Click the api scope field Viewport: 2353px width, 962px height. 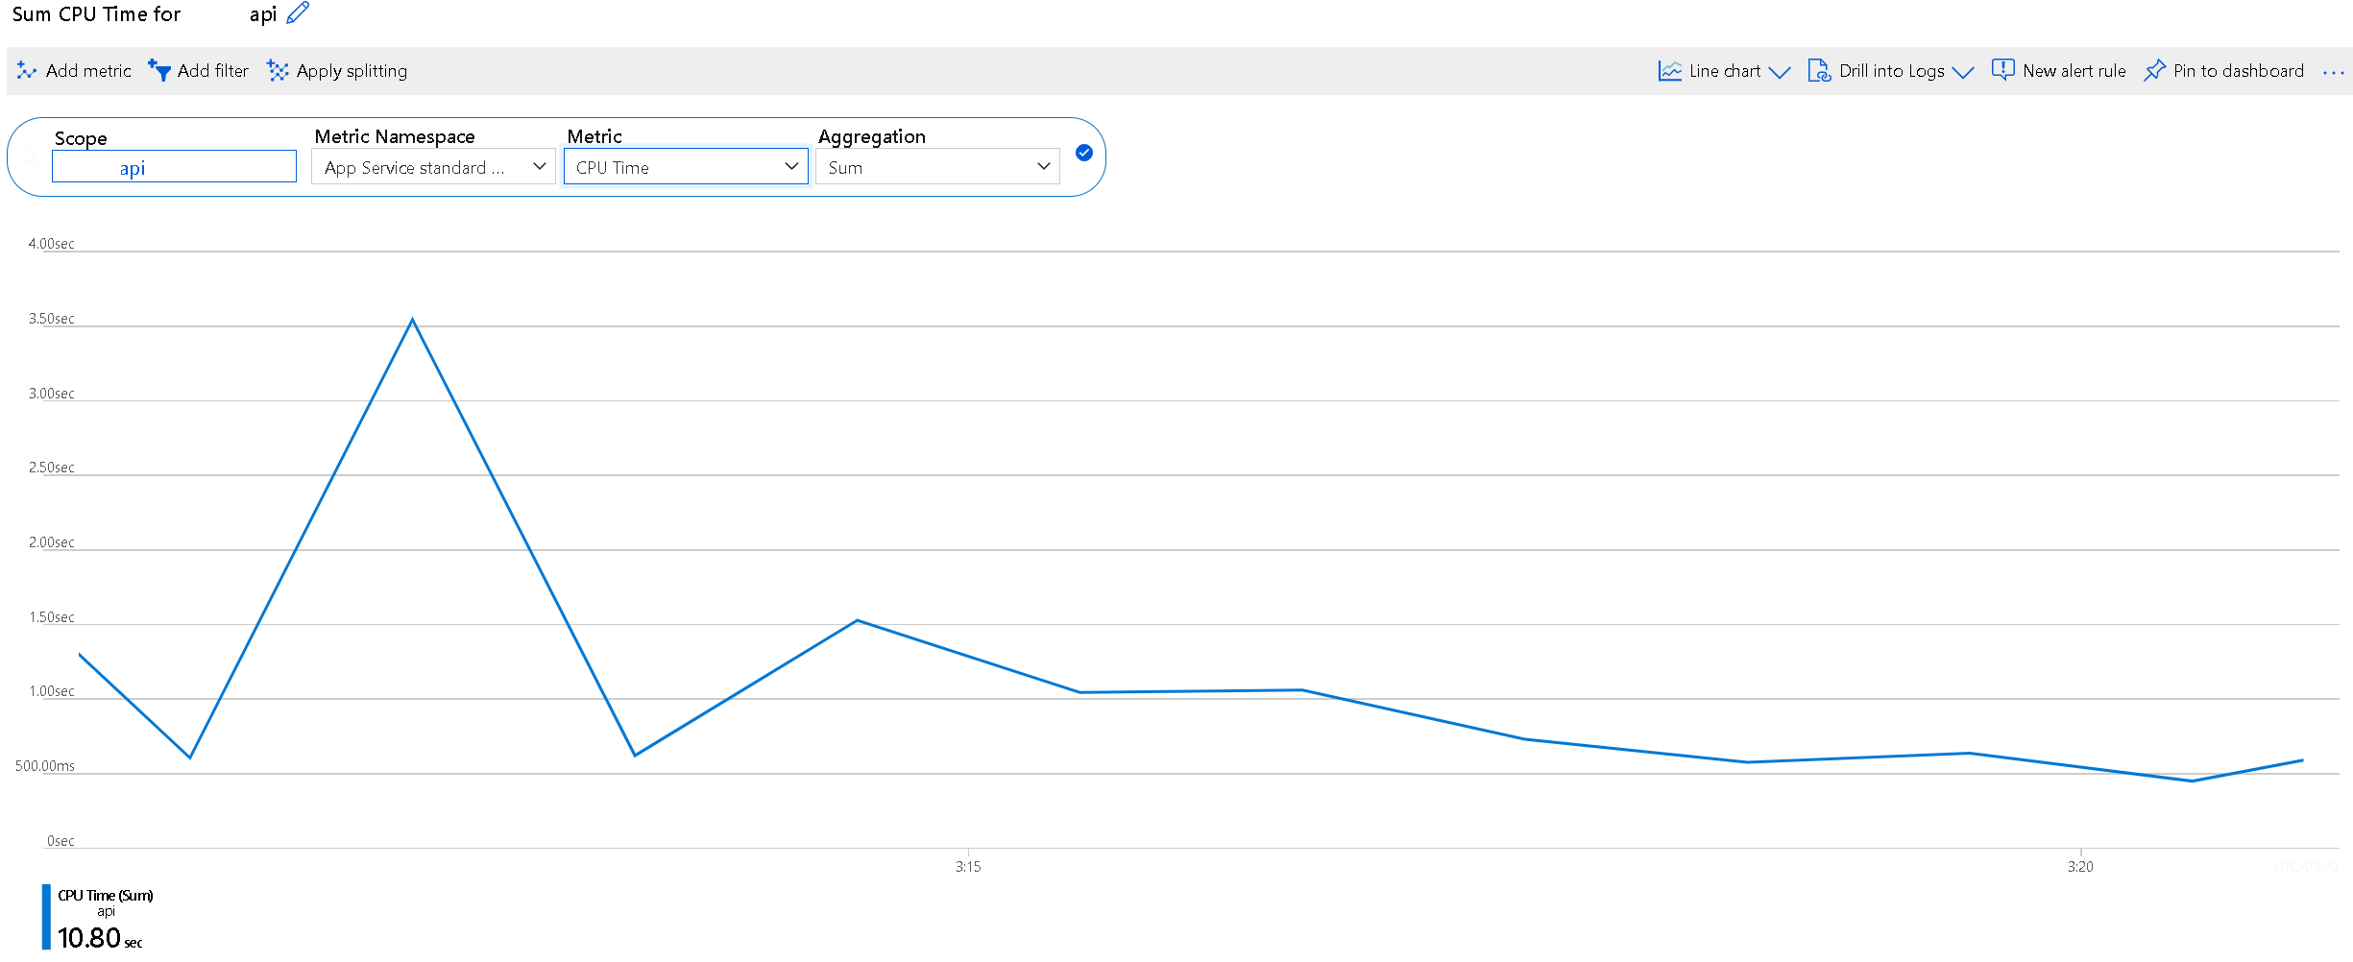pos(174,167)
